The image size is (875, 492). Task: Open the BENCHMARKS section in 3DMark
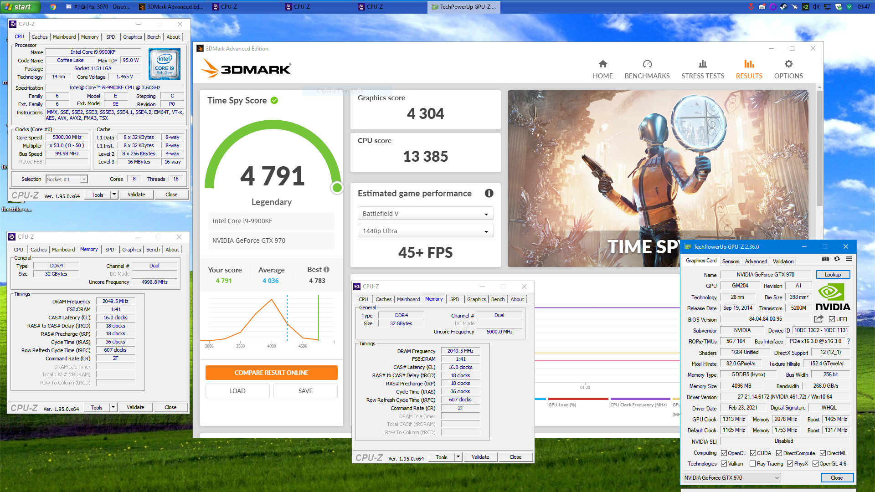[647, 69]
